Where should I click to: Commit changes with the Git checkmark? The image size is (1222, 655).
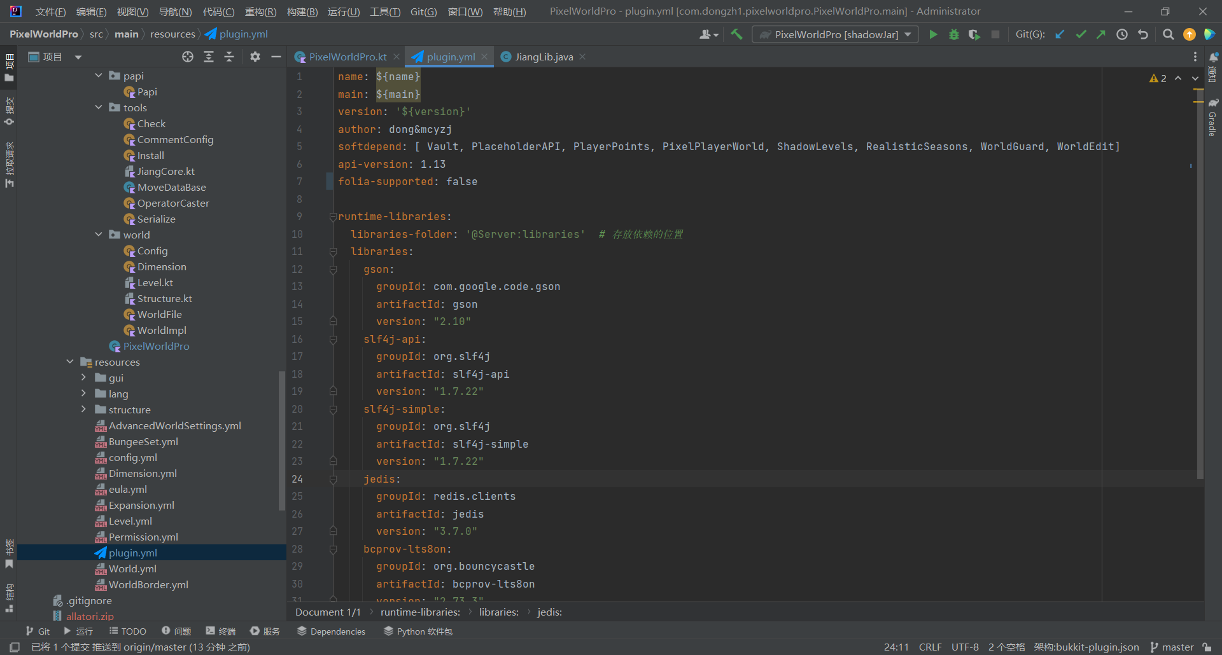point(1081,34)
